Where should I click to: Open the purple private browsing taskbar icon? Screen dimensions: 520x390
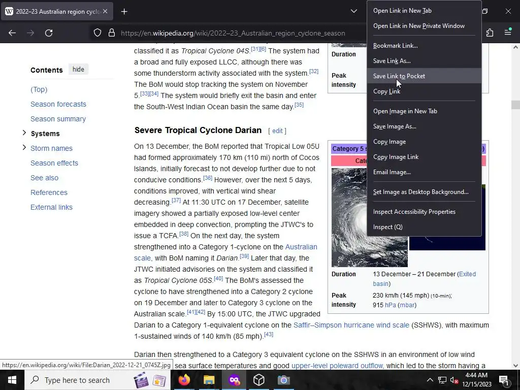(234, 380)
